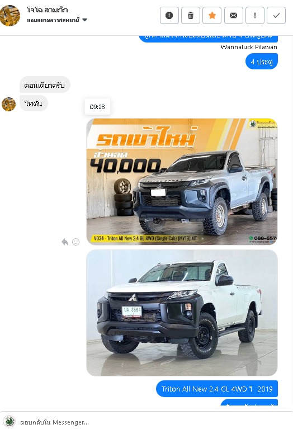Click page avatar beside reply field
This screenshot has height=429, width=293.
(x=10, y=422)
